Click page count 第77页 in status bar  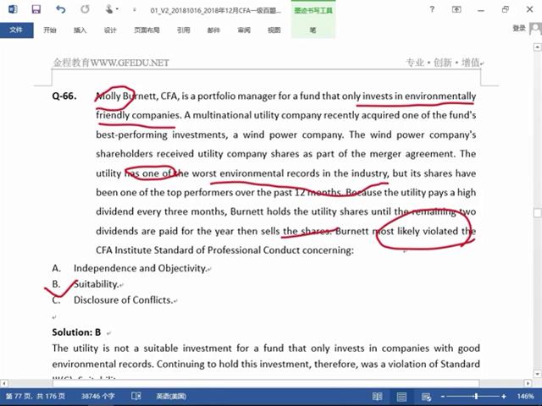[x=36, y=397]
